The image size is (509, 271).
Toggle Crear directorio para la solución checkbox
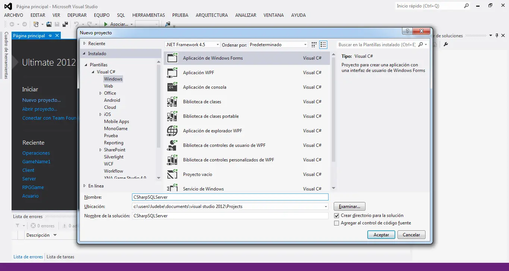click(336, 215)
